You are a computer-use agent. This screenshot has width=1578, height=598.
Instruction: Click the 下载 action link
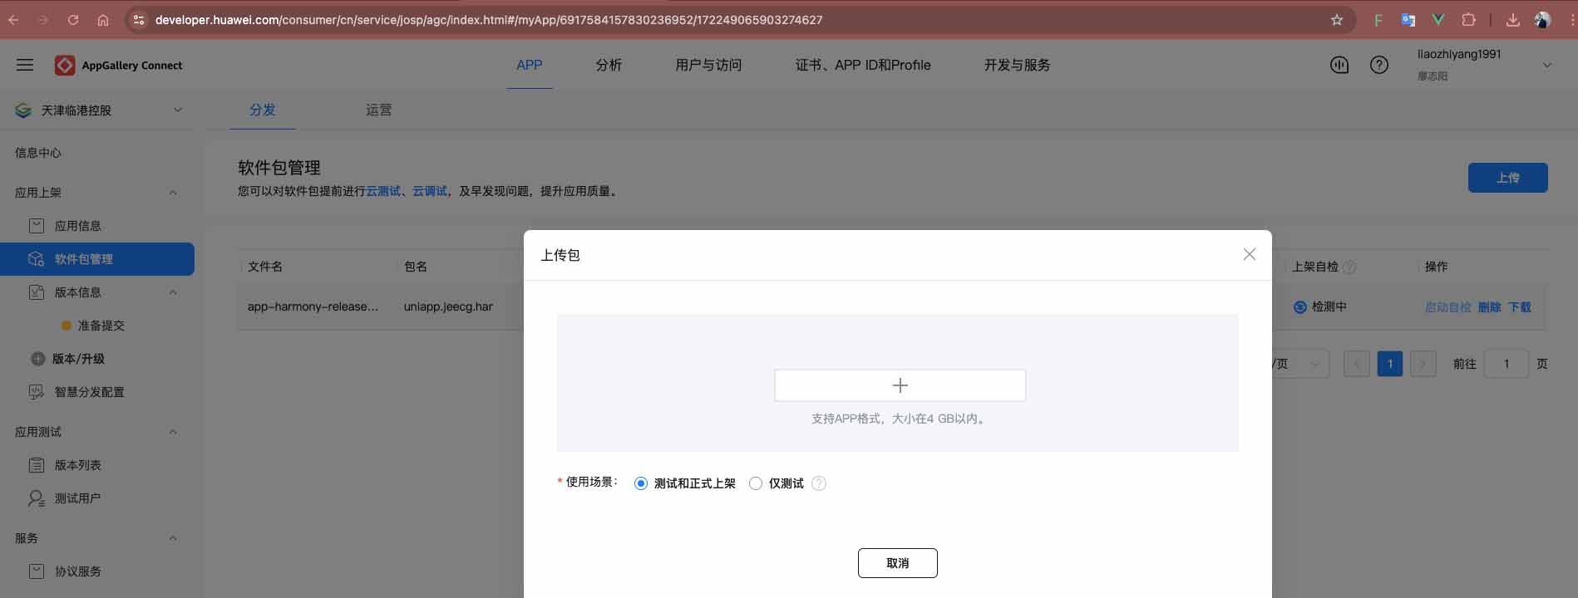(x=1520, y=307)
